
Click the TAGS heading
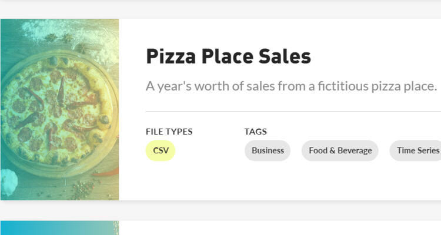255,132
